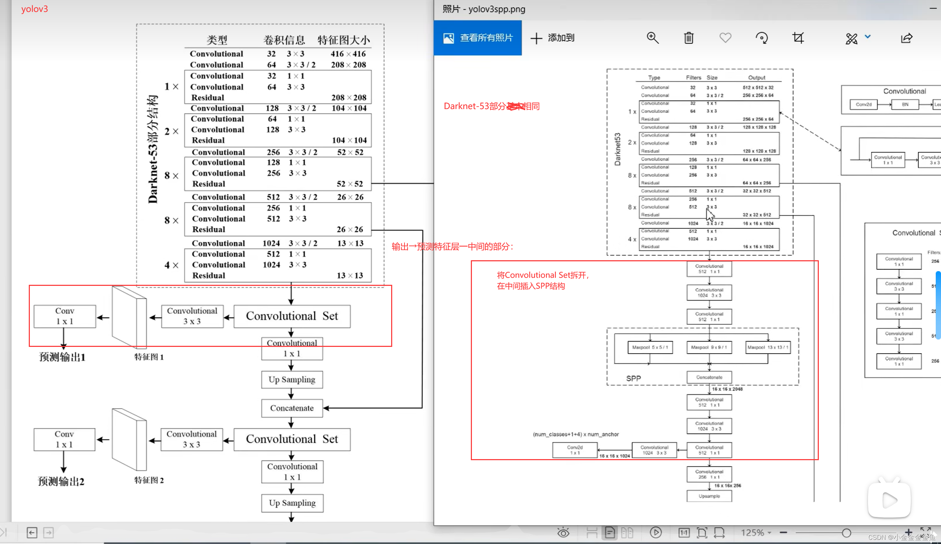Click the favorite/heart icon

[725, 38]
